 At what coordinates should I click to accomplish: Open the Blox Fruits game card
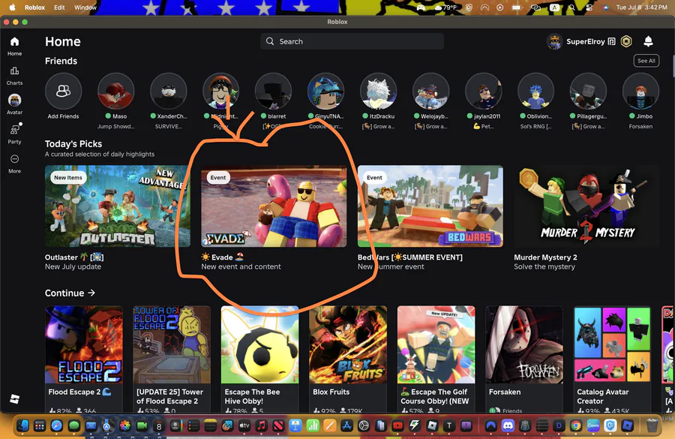(348, 359)
